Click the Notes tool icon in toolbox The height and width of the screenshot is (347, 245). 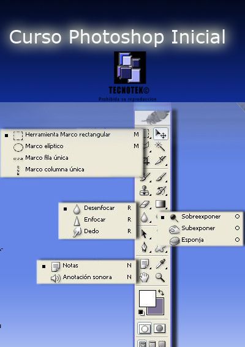click(x=145, y=264)
